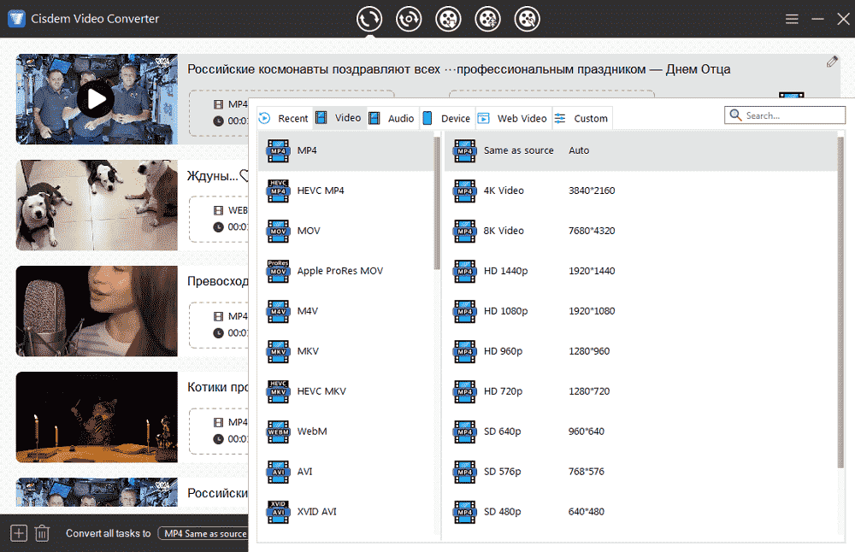Select the dogs video thumbnail

[97, 205]
